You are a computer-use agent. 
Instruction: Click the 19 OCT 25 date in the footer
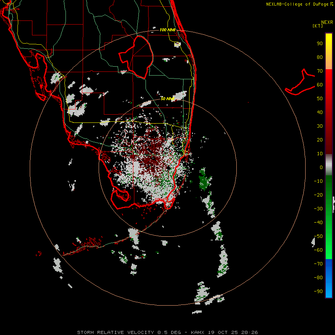coord(223,332)
